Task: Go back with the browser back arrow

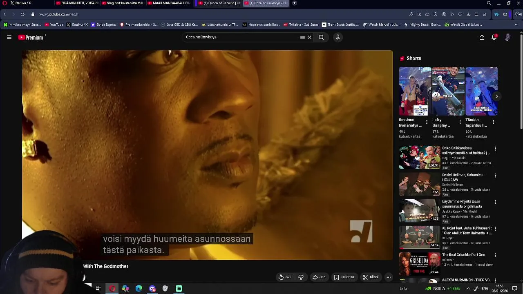Action: point(4,14)
